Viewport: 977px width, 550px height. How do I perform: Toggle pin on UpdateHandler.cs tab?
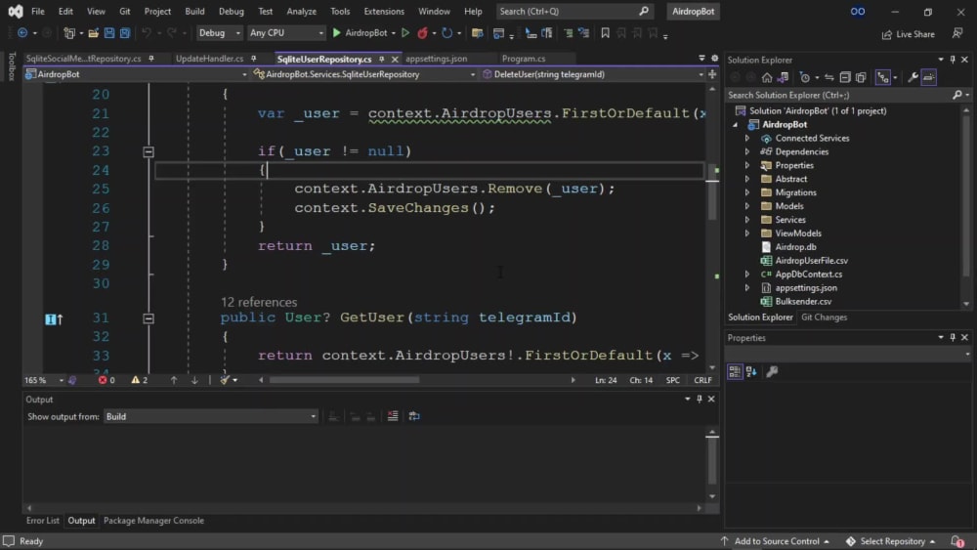pyautogui.click(x=254, y=59)
